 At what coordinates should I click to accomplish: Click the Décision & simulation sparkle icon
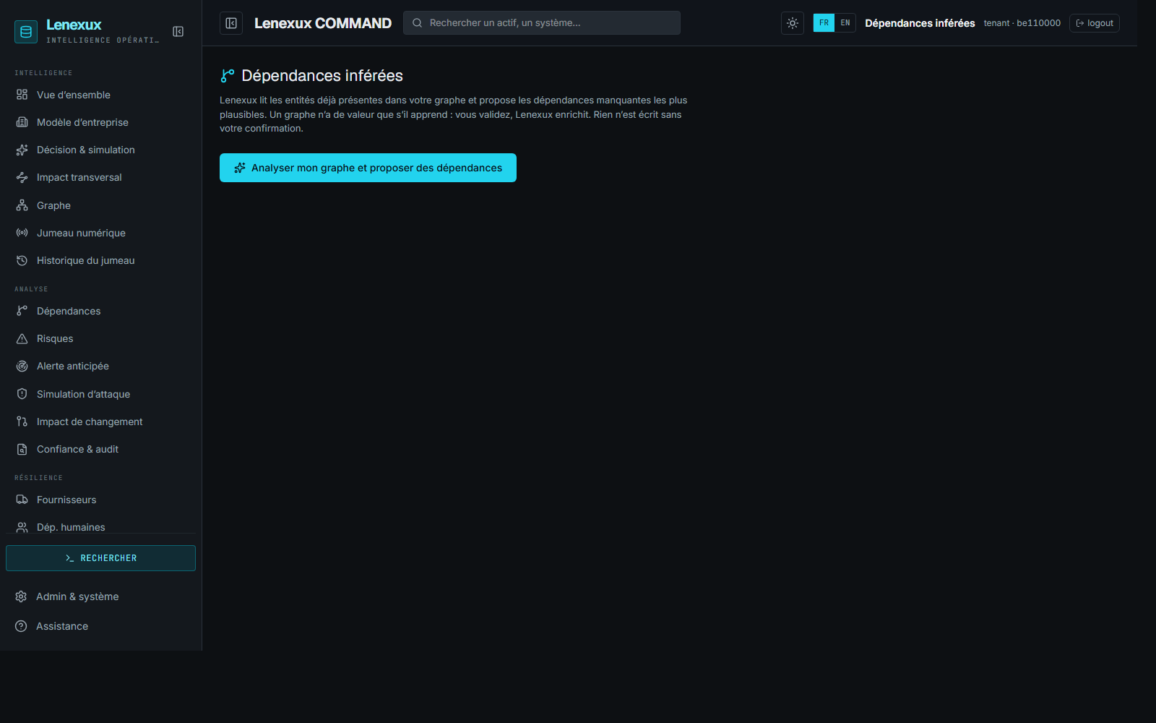(22, 150)
